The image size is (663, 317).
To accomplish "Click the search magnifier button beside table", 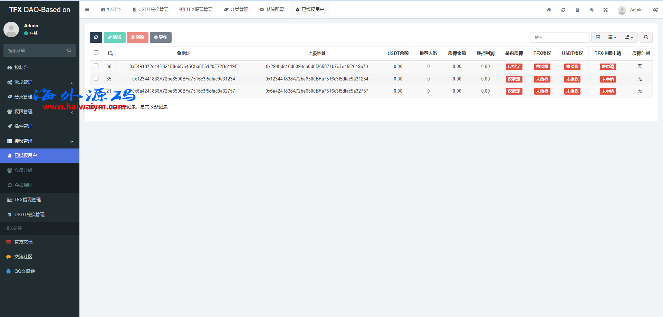I will pos(646,37).
